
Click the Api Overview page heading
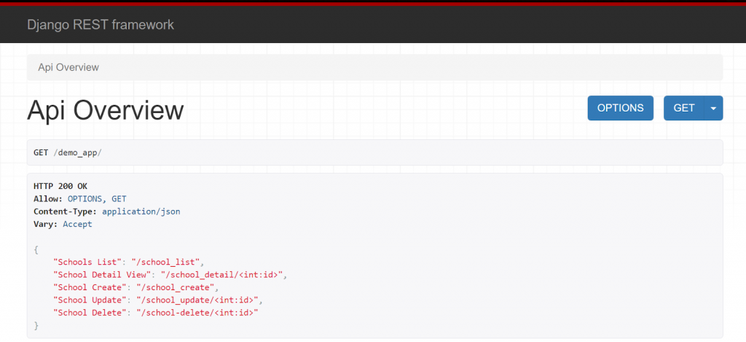[105, 110]
